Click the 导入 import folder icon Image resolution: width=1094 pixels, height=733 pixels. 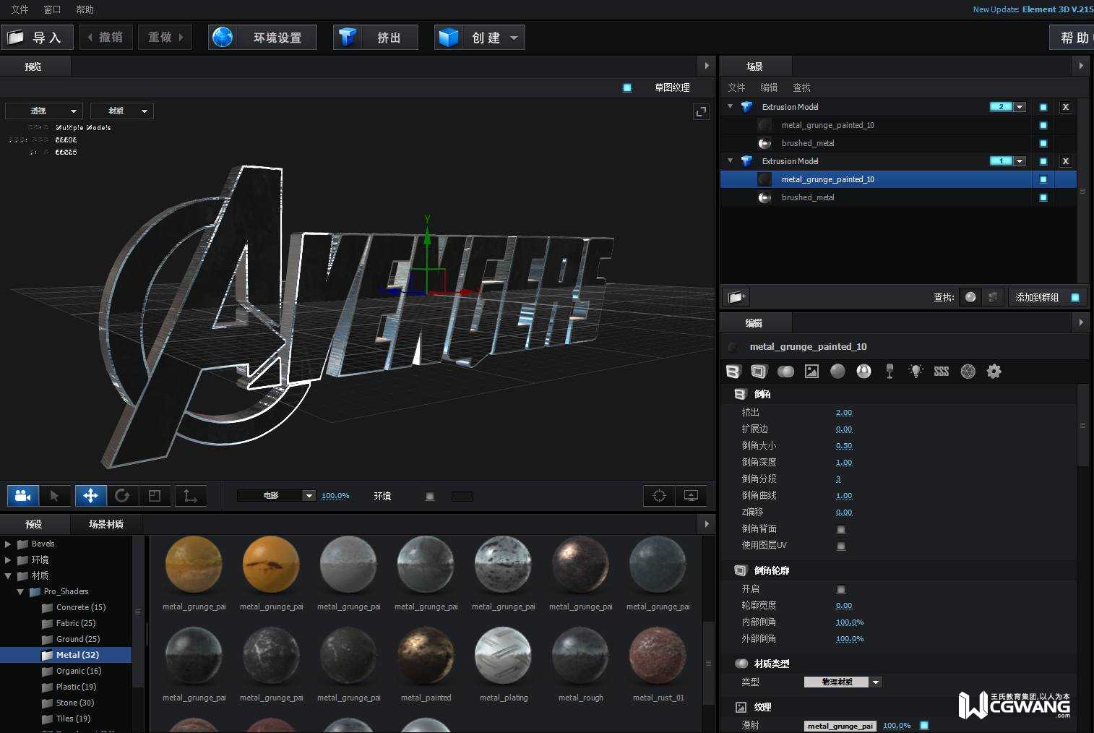tap(16, 37)
